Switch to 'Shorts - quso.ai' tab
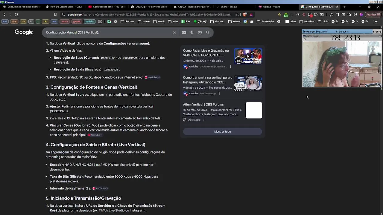383x215 pixels. (x=235, y=7)
